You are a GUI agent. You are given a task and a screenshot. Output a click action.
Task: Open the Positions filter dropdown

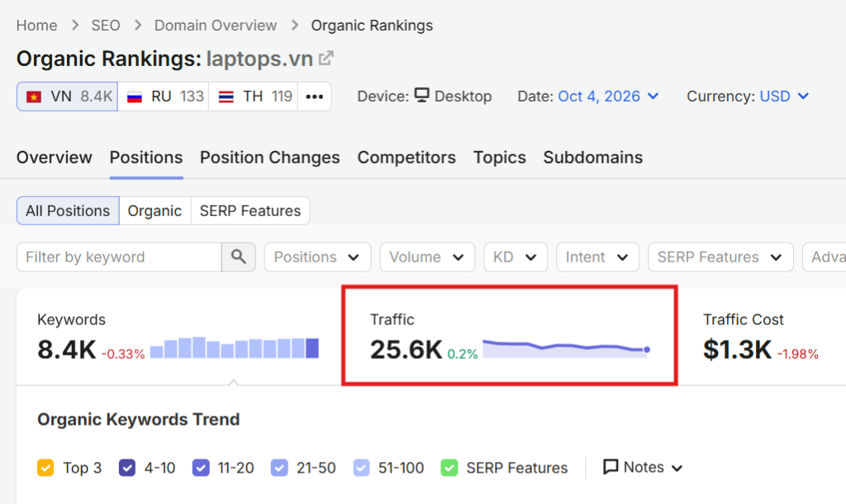click(x=317, y=257)
